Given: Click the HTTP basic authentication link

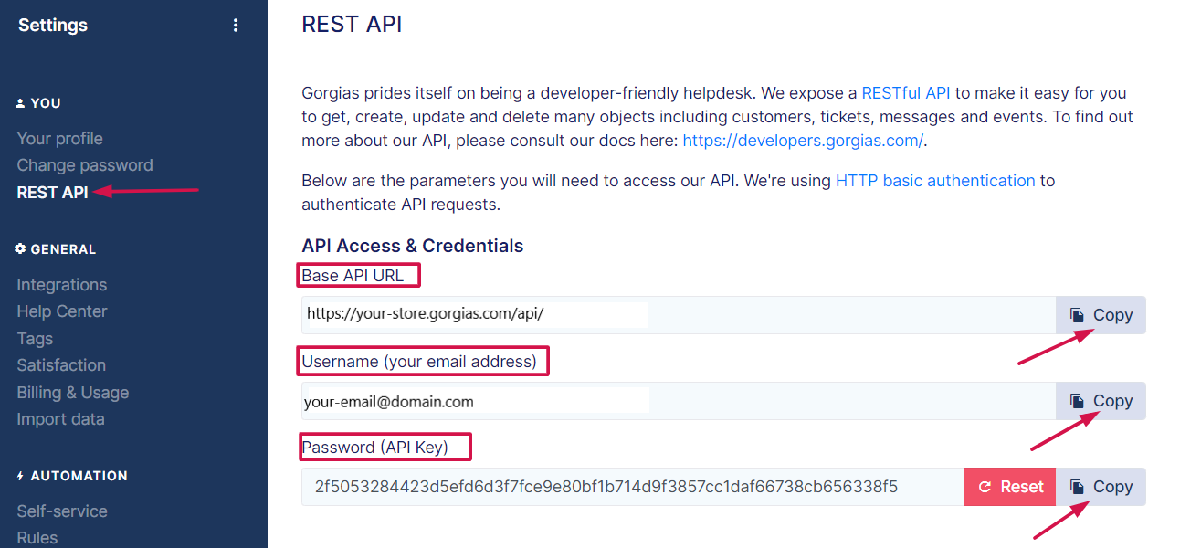Looking at the screenshot, I should [934, 181].
